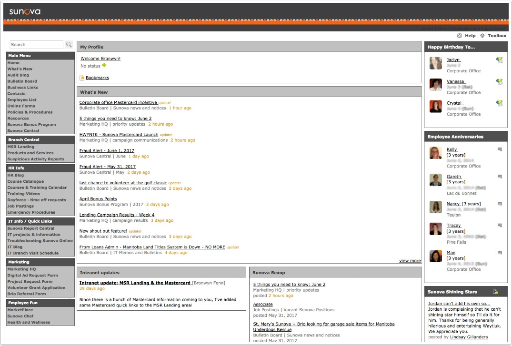Viewport: 512px width, 346px height.
Task: Click Nancy's name in Employee Anniversaries
Action: 453,204
